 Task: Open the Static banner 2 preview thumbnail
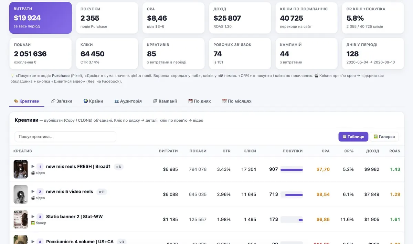pos(21,219)
